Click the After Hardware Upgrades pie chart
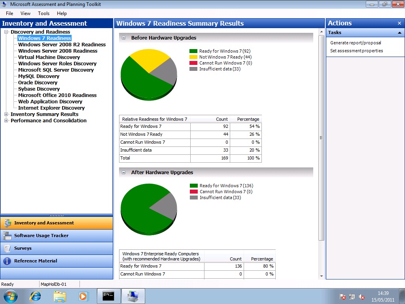This screenshot has width=405, height=304. pos(149,209)
